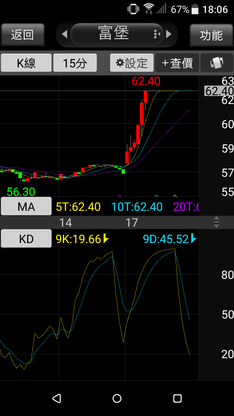Tap the 5T:62.40 moving average value
Screen dimensions: 234x416
click(78, 207)
